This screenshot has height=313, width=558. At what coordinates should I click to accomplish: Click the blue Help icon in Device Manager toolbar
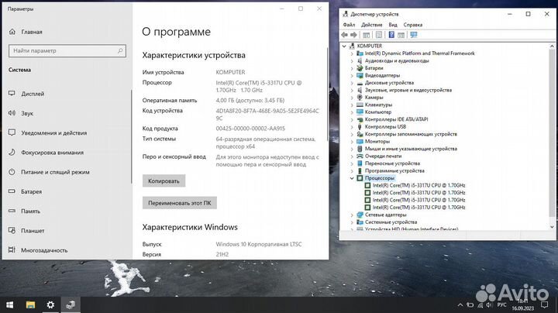point(391,35)
